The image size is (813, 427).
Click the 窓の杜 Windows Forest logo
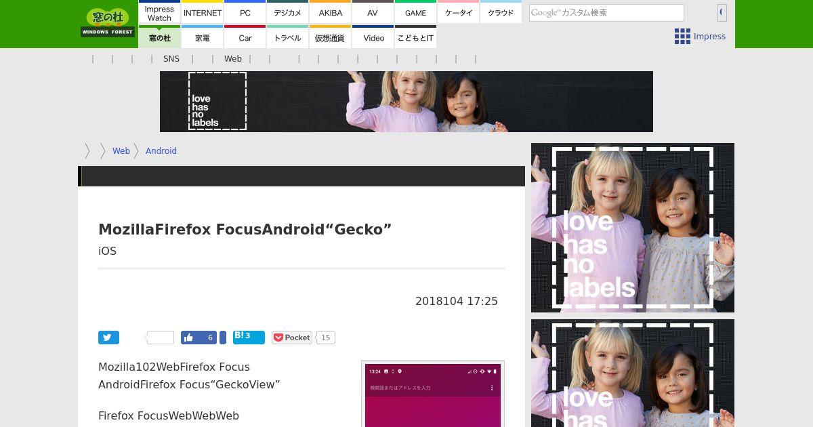tap(108, 23)
